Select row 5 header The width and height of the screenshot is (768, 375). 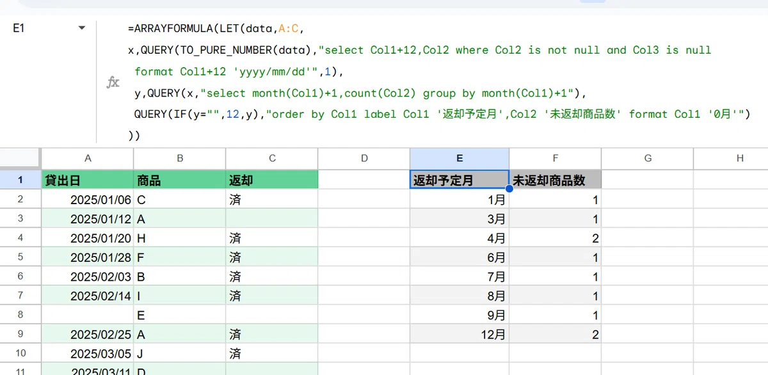click(20, 257)
